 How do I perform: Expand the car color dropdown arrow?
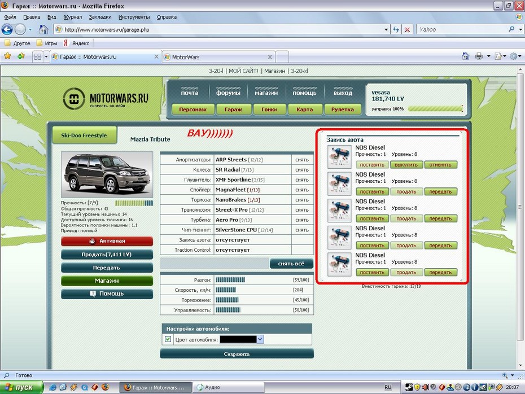pyautogui.click(x=260, y=339)
